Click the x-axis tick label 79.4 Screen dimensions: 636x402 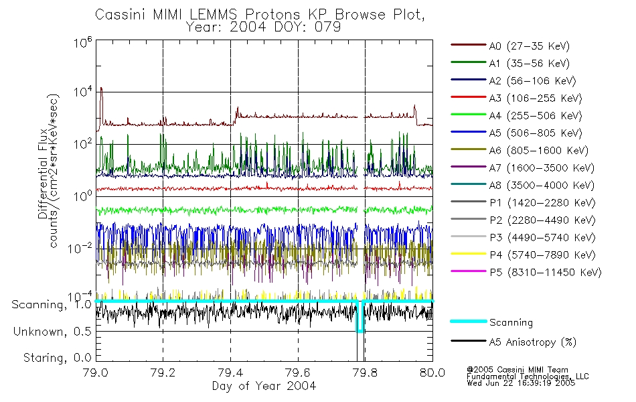point(230,373)
